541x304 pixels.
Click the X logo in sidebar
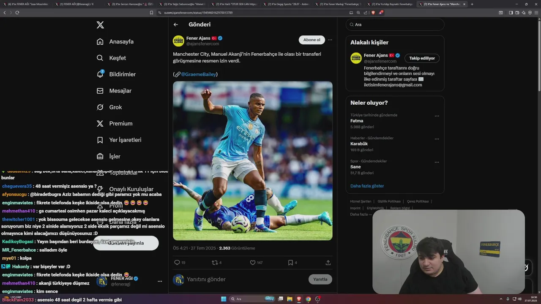[x=100, y=25]
